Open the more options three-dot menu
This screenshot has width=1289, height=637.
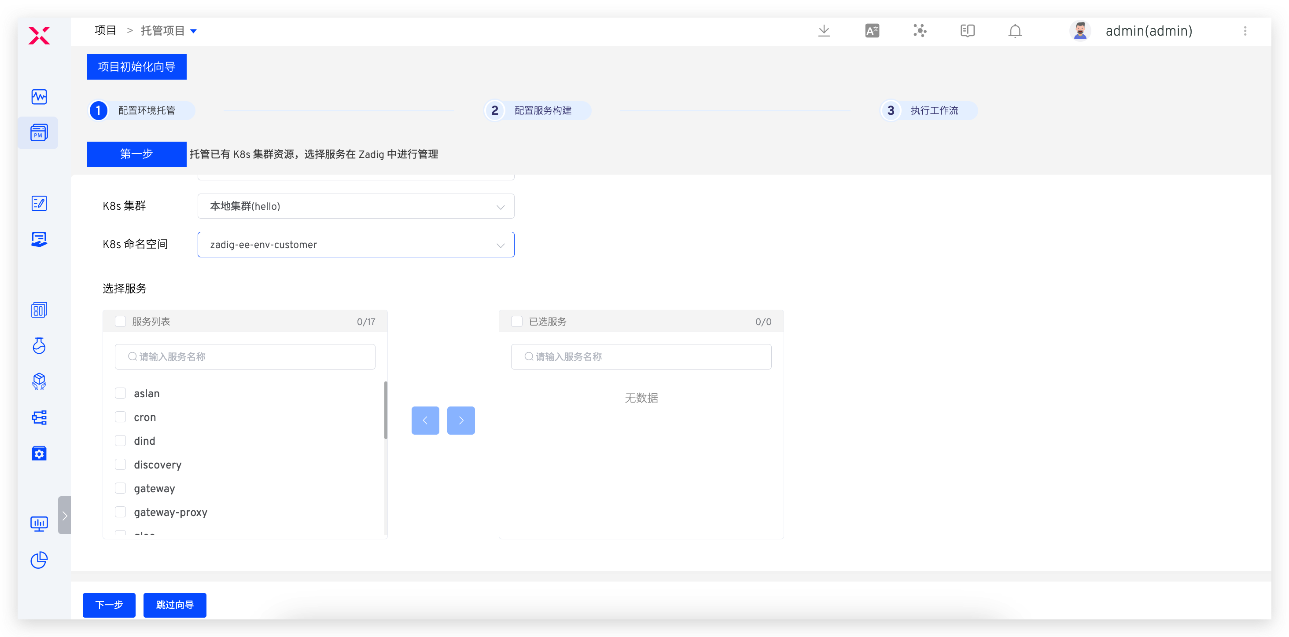1245,30
